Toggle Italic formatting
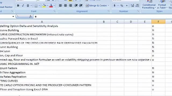 (23, 6)
